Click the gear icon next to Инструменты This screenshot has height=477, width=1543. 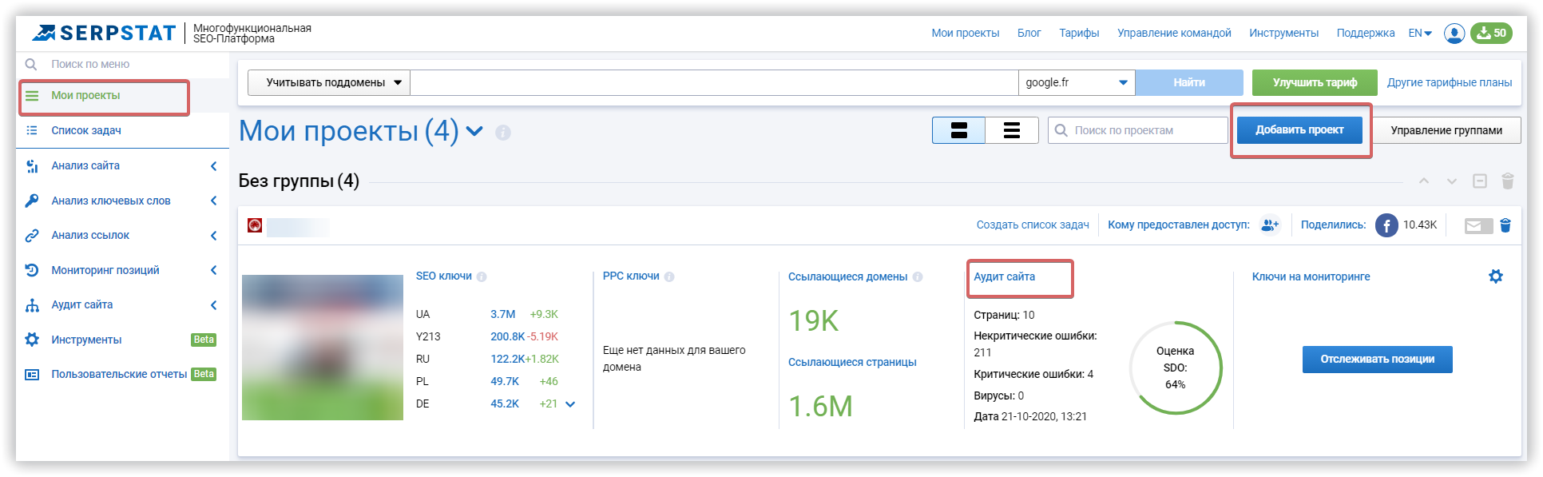tap(32, 340)
